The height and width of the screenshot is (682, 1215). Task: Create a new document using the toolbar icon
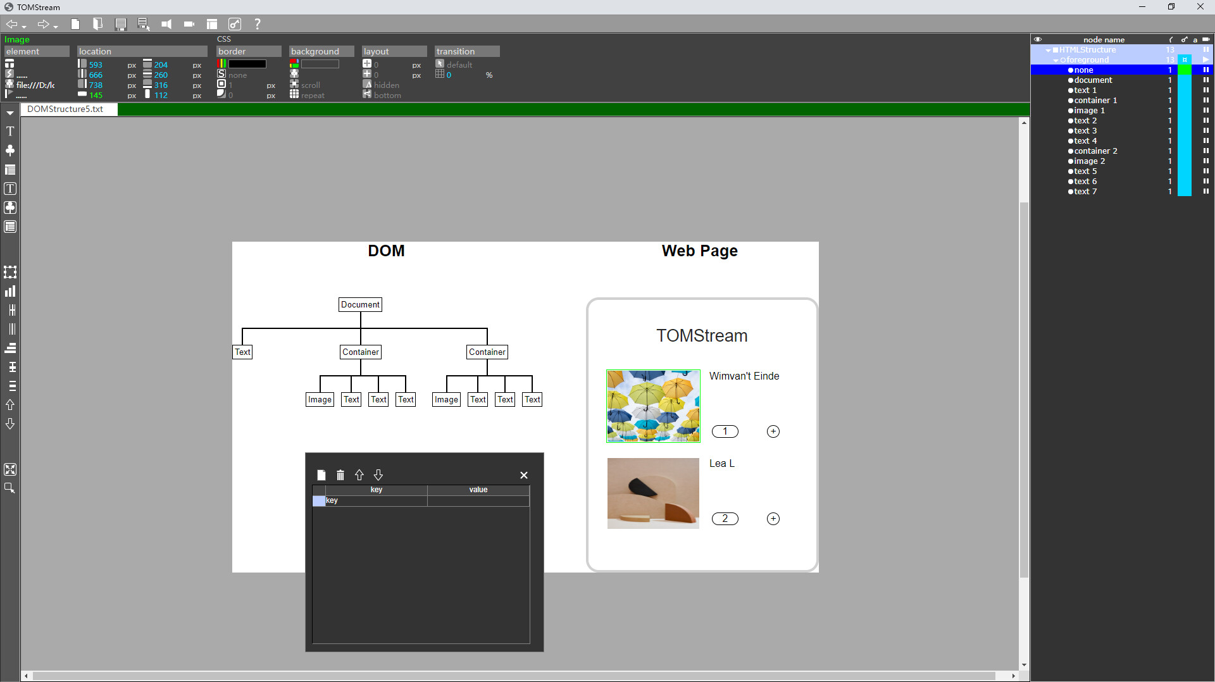coord(75,24)
